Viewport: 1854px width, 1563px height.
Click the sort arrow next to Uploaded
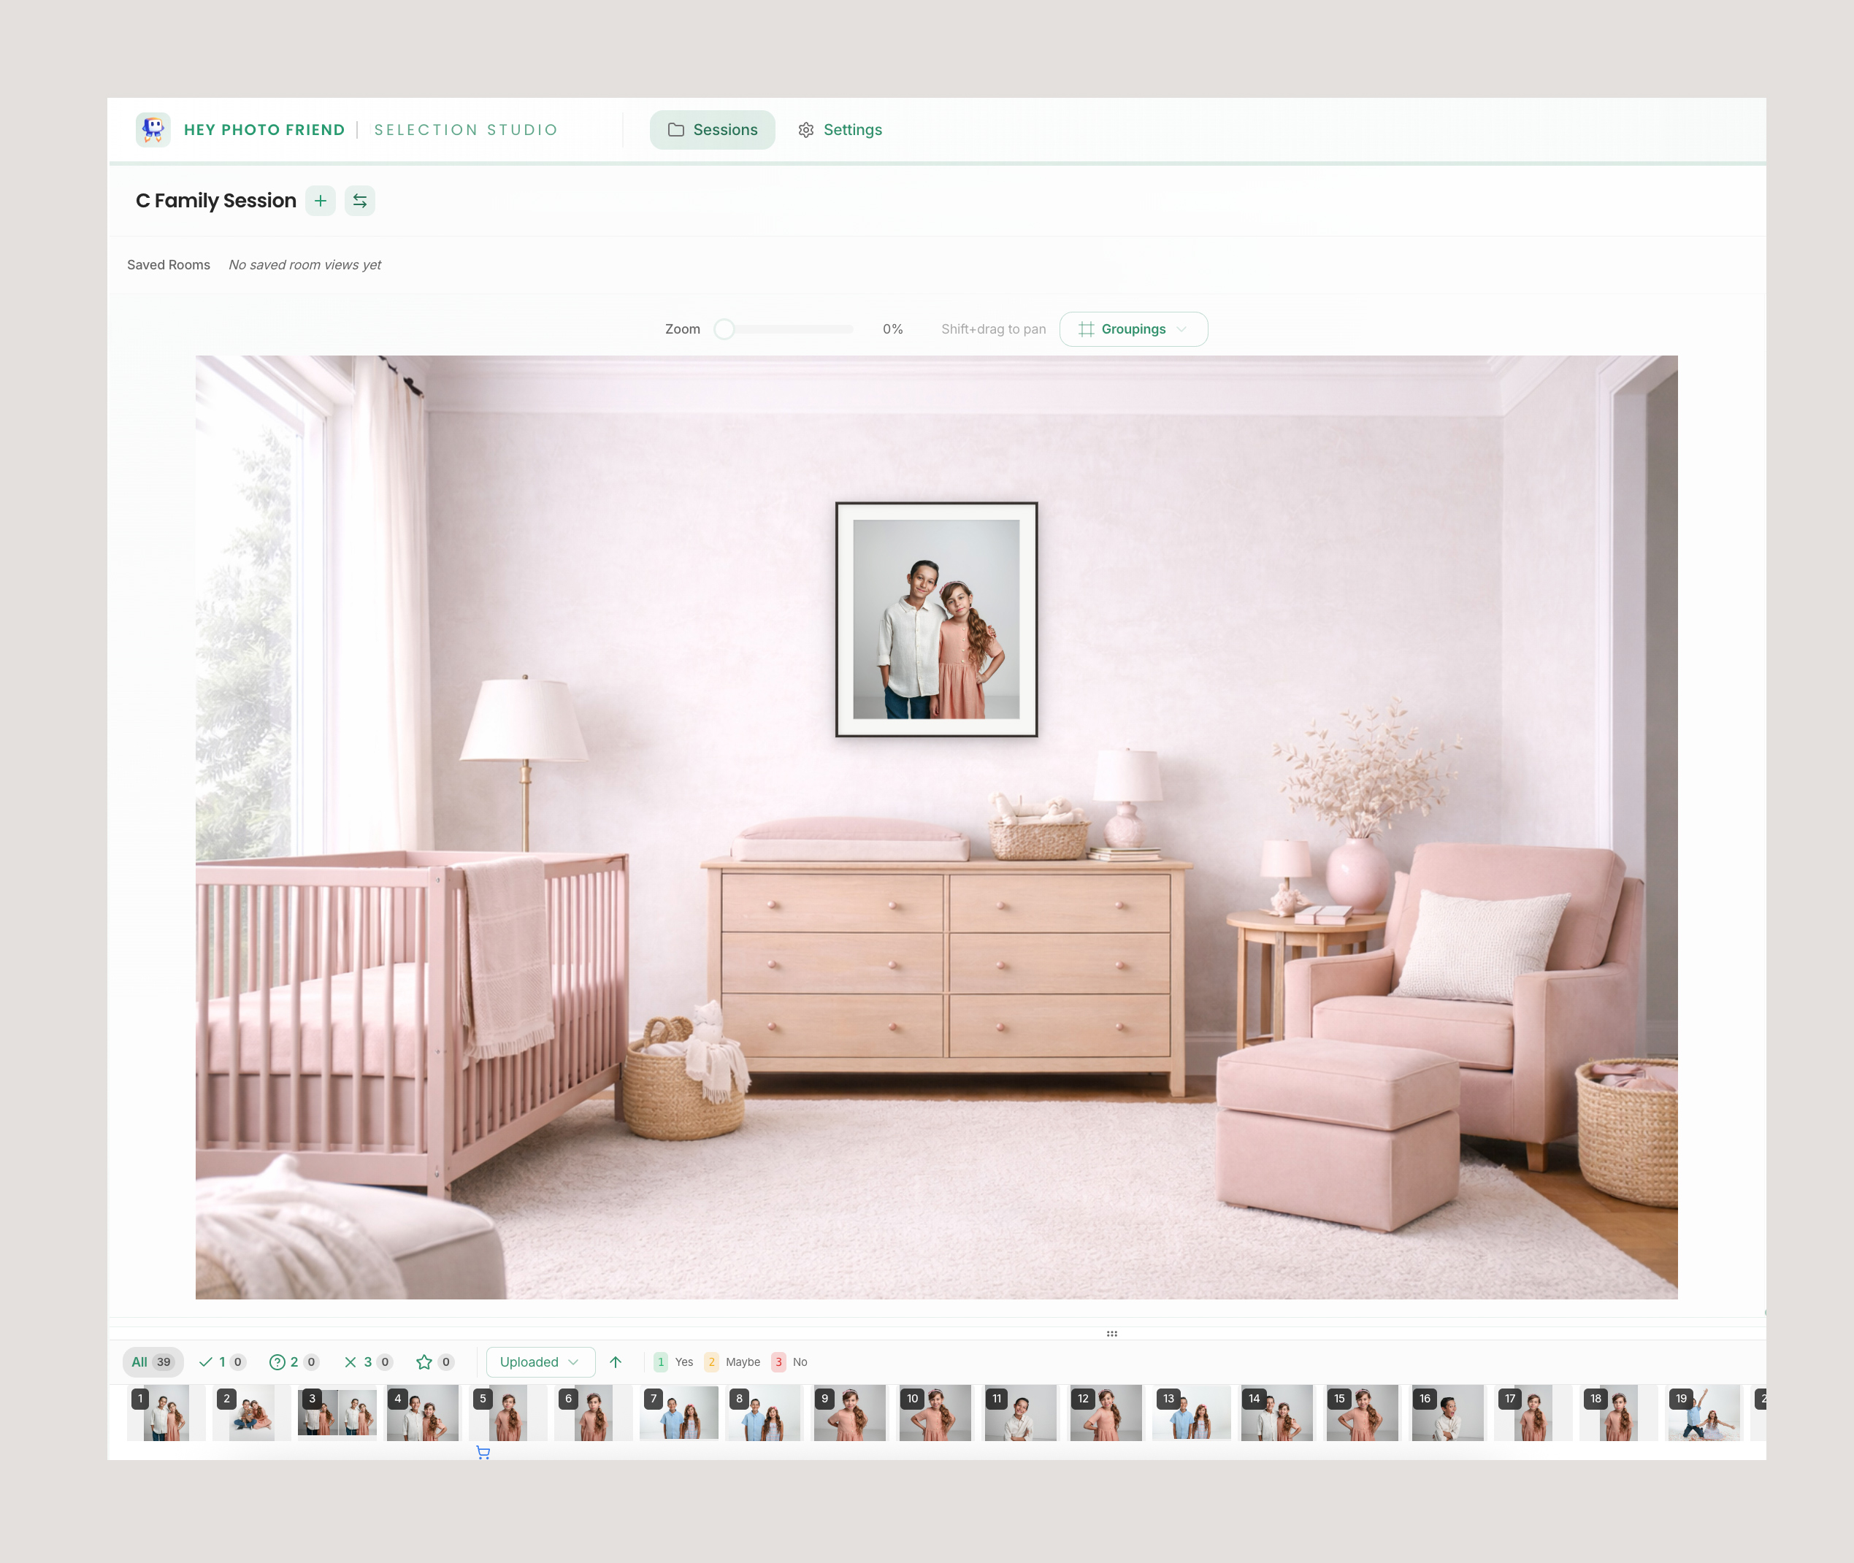click(x=616, y=1362)
